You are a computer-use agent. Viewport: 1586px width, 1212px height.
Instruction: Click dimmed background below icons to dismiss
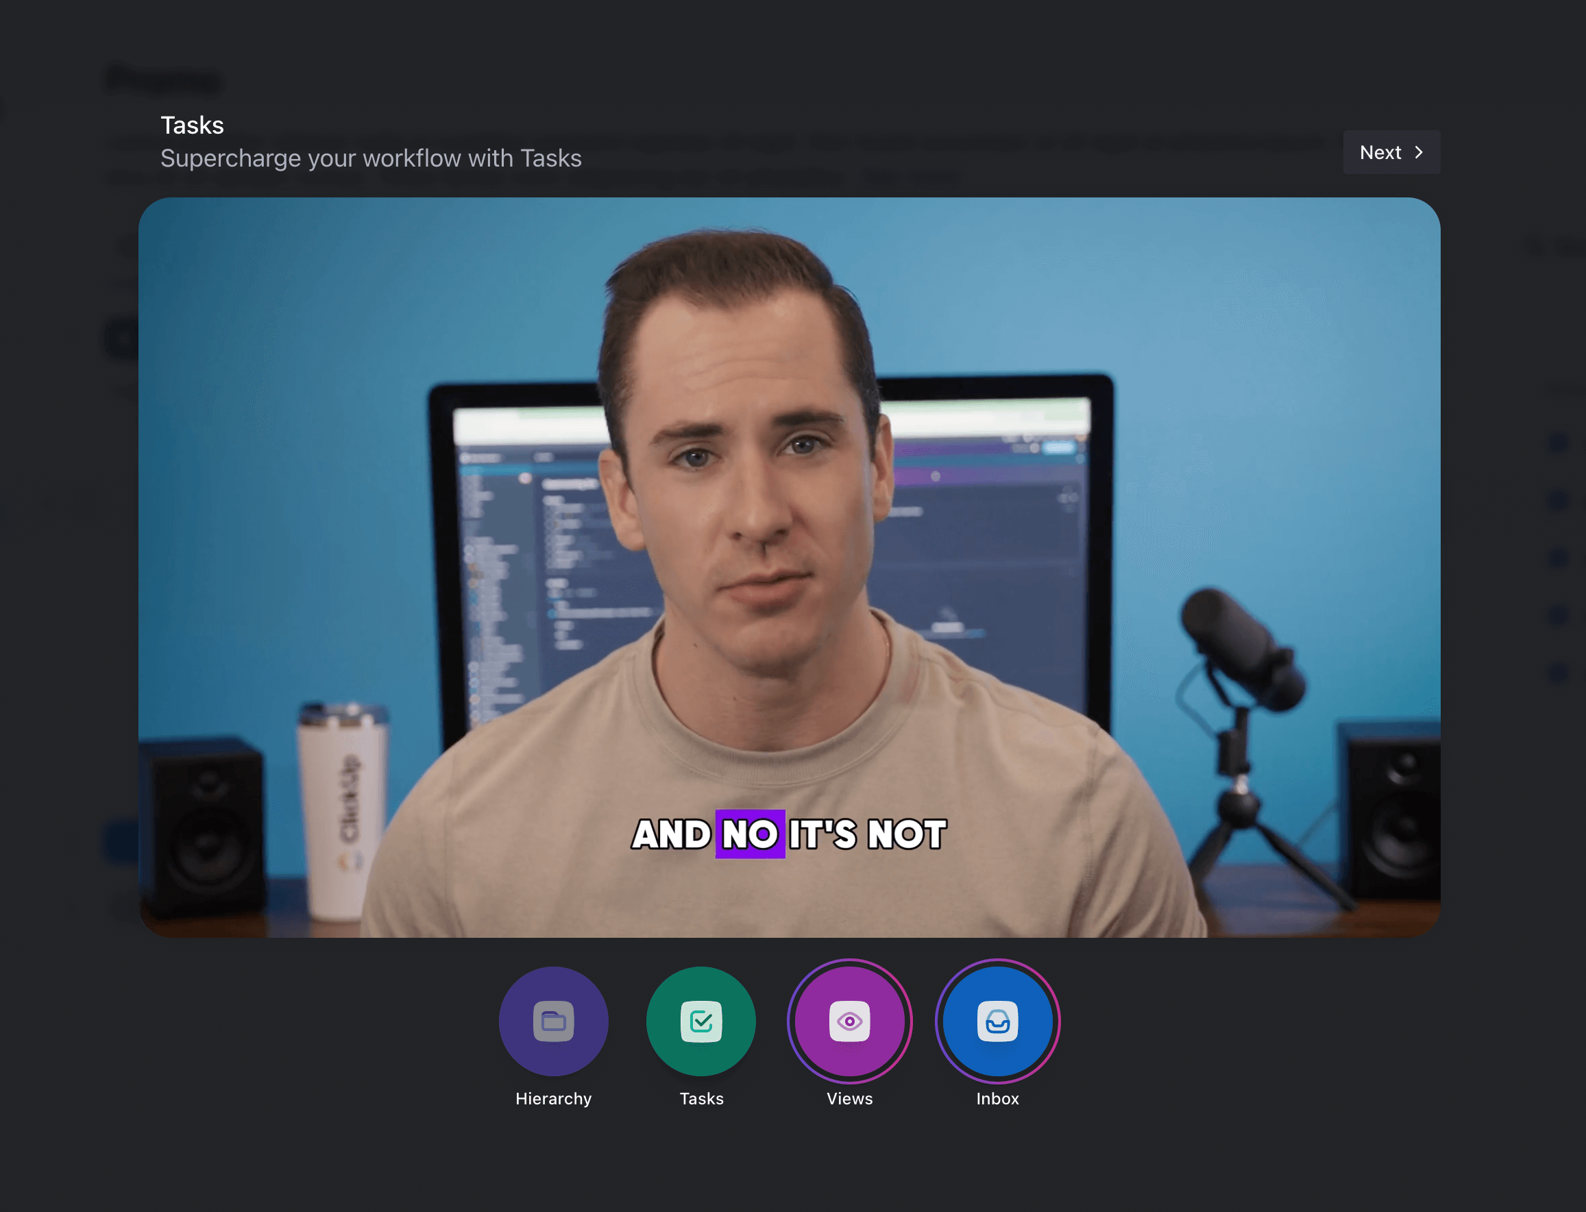789,1169
